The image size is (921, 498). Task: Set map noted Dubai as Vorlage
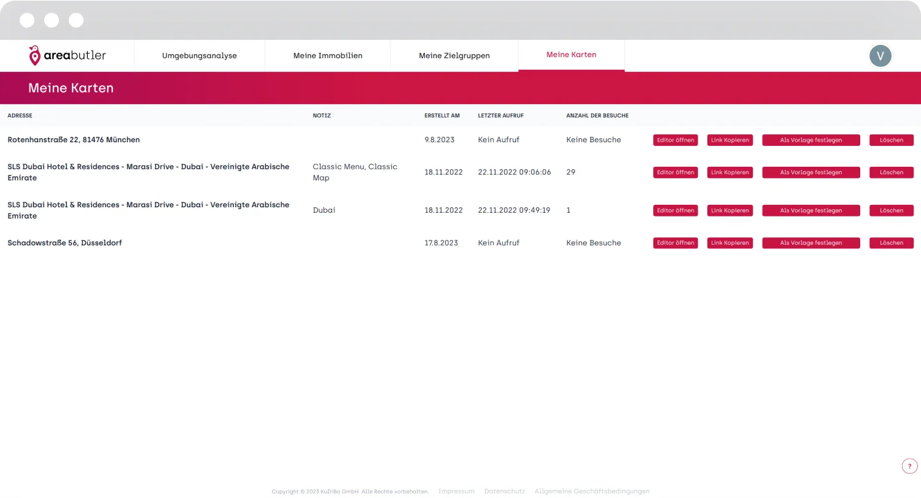click(x=811, y=210)
